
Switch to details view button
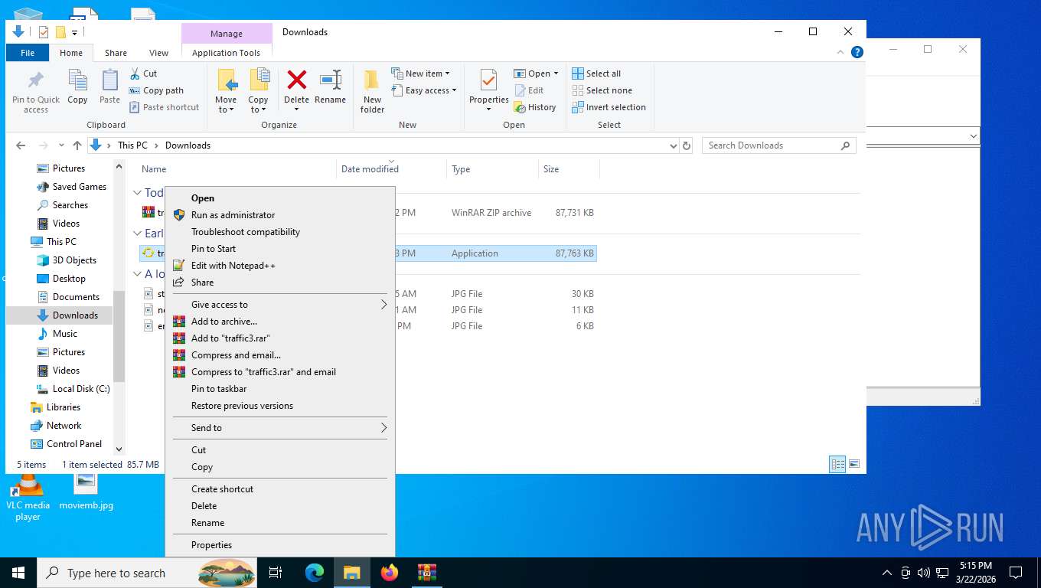coord(837,464)
